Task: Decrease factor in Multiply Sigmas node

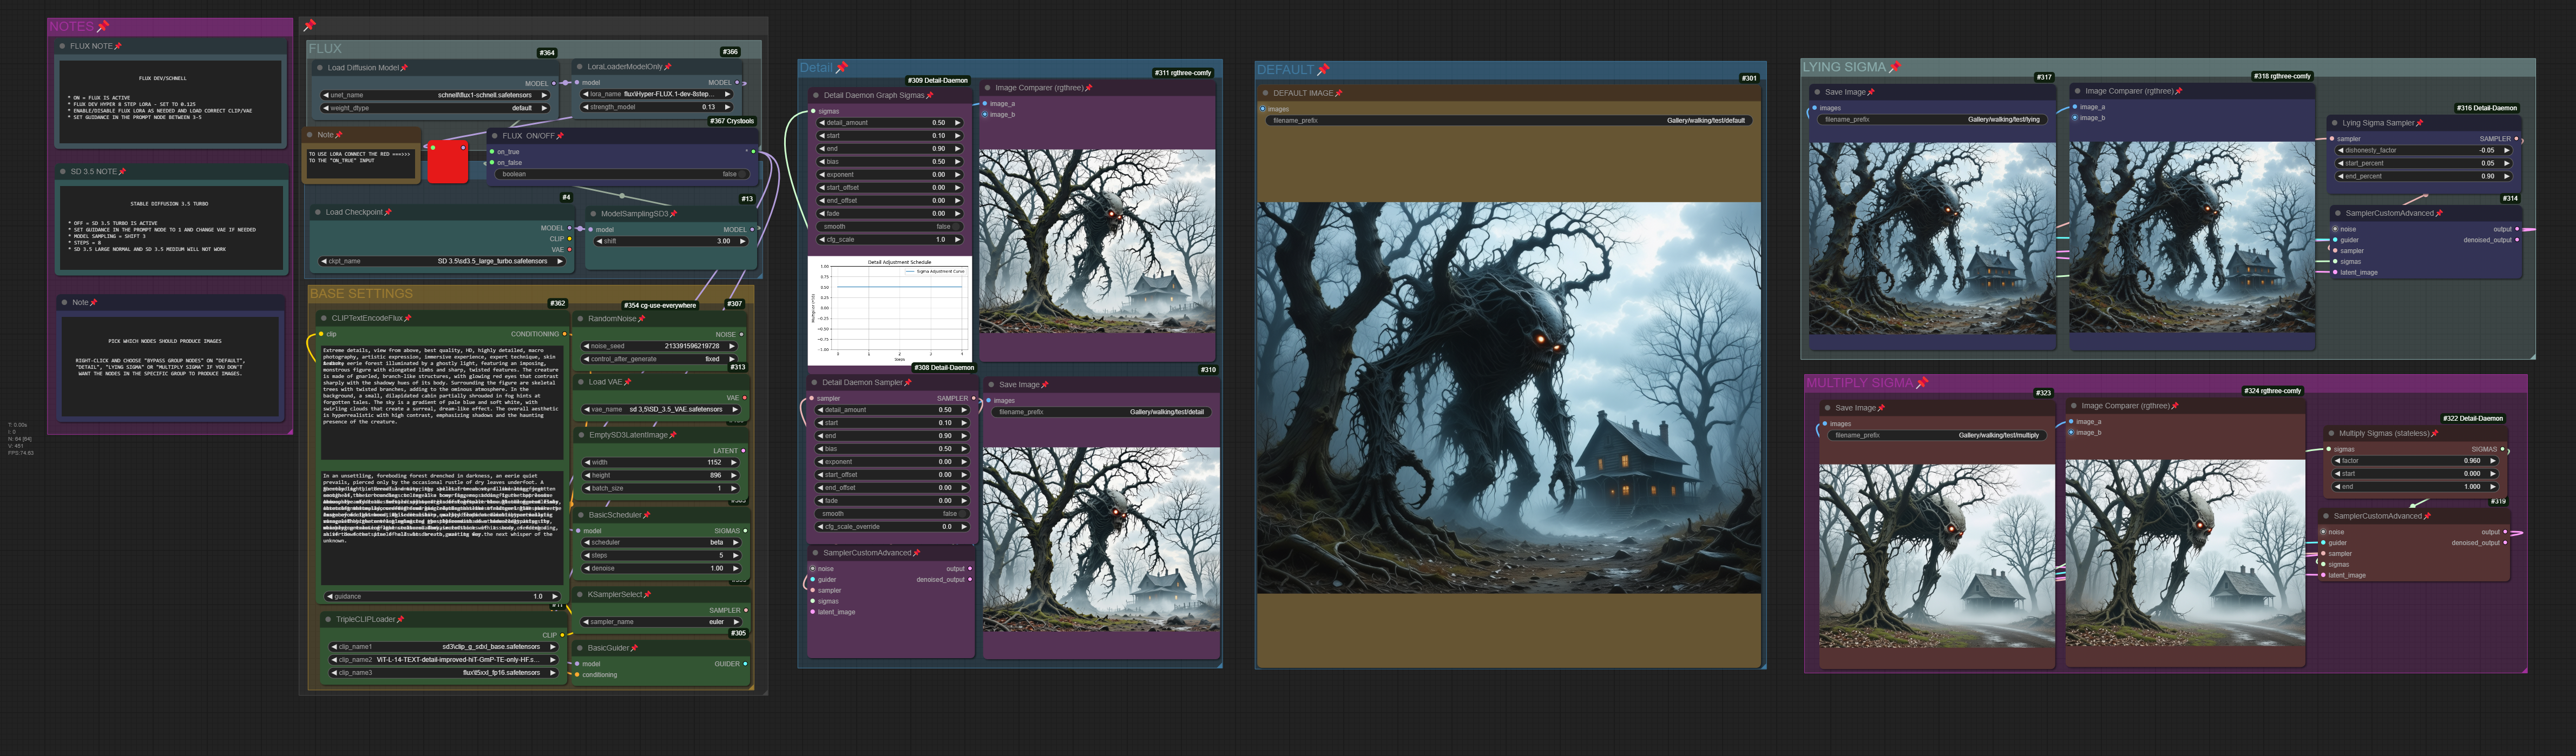Action: pos(2337,461)
